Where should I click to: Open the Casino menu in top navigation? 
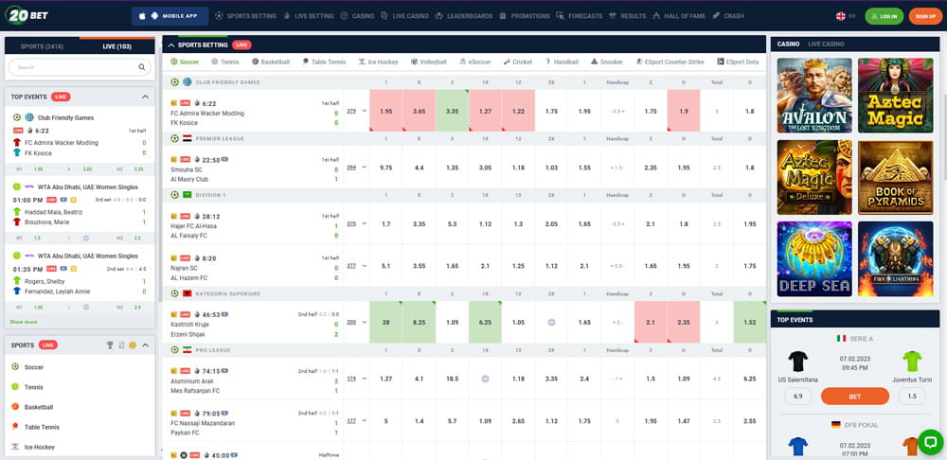click(x=357, y=16)
